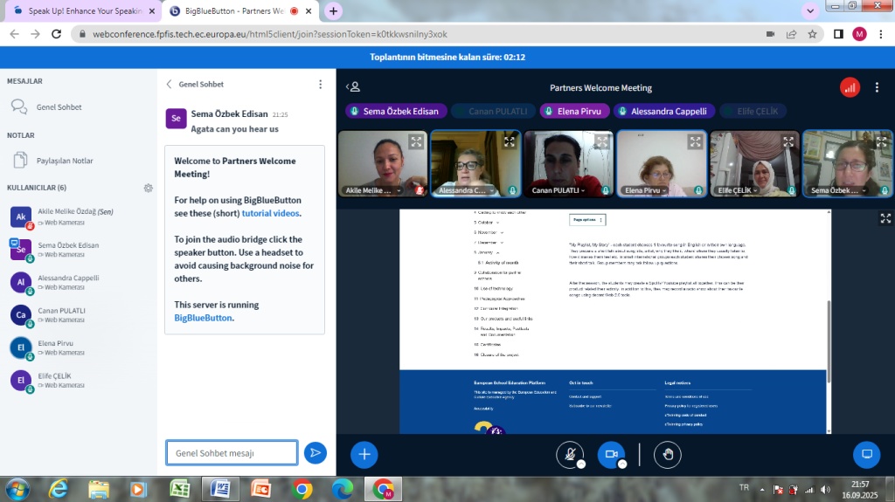Open chat options three-dot menu
Image resolution: width=895 pixels, height=502 pixels.
point(320,85)
